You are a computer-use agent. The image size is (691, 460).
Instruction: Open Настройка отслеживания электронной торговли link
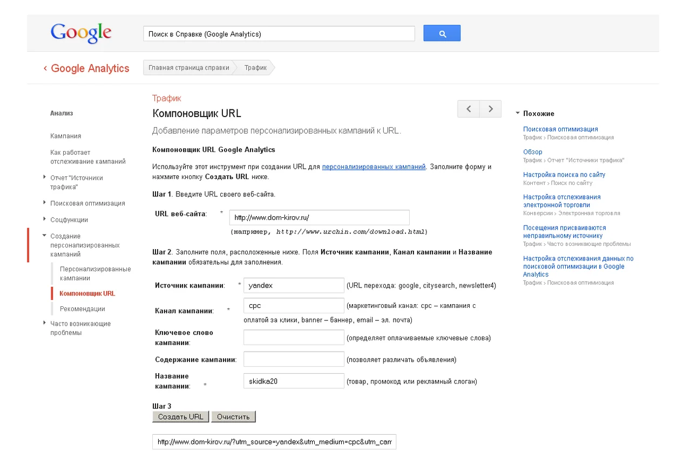[x=562, y=201]
